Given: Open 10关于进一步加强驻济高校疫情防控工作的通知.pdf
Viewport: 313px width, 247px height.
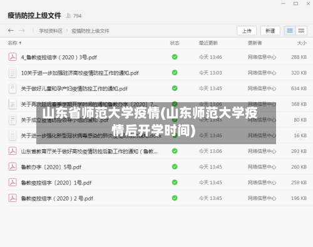Looking at the screenshot, I should click(x=80, y=73).
